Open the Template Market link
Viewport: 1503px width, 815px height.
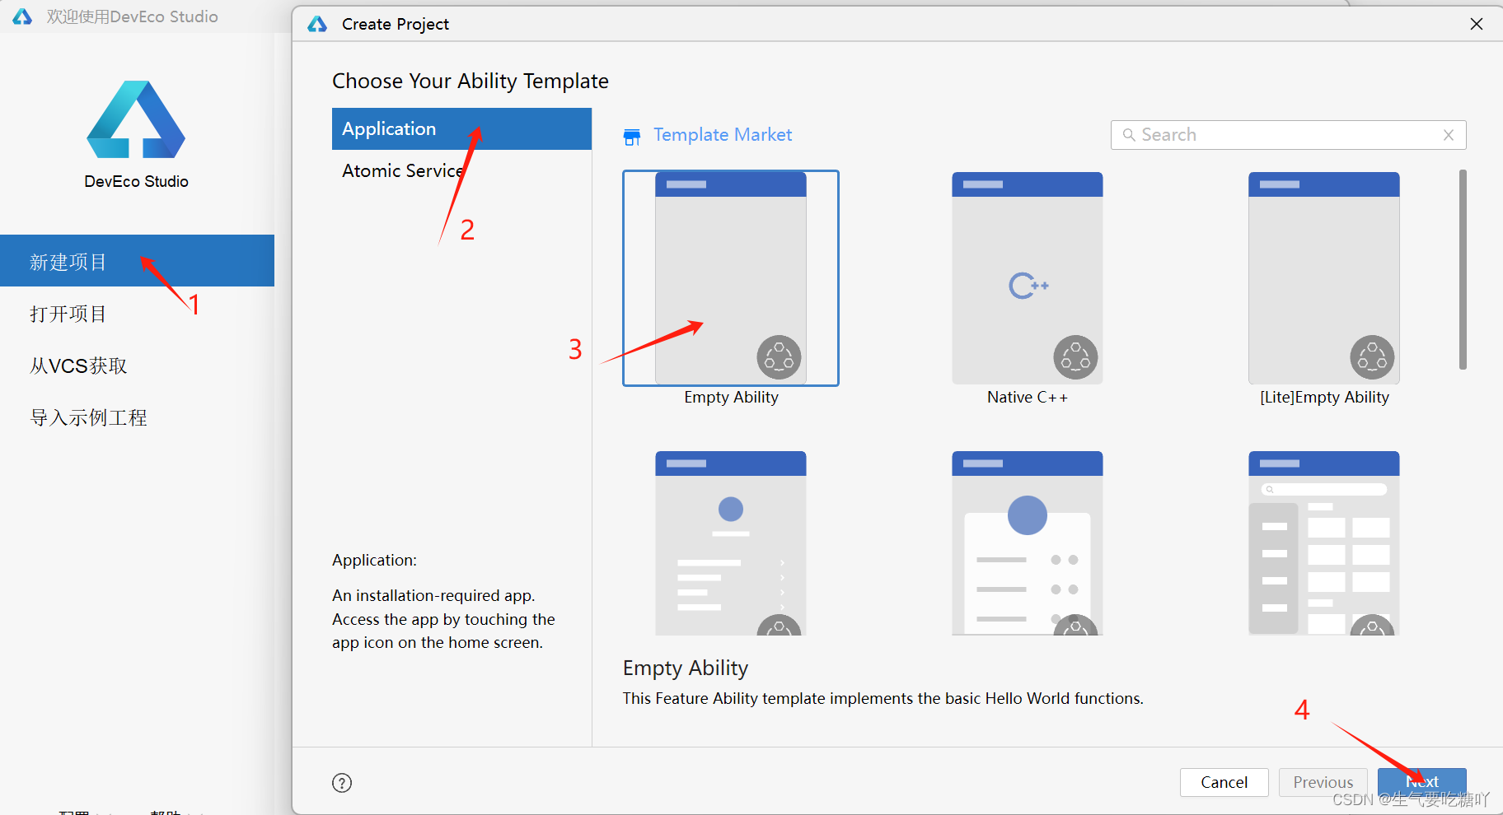point(723,135)
